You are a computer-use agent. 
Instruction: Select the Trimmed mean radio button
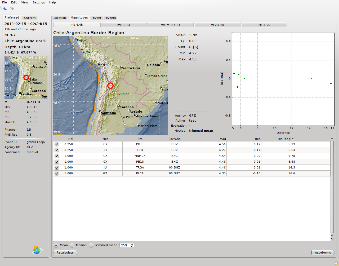[x=91, y=245]
